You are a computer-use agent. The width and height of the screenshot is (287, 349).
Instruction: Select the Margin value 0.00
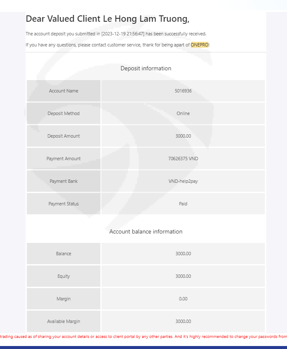pyautogui.click(x=183, y=299)
